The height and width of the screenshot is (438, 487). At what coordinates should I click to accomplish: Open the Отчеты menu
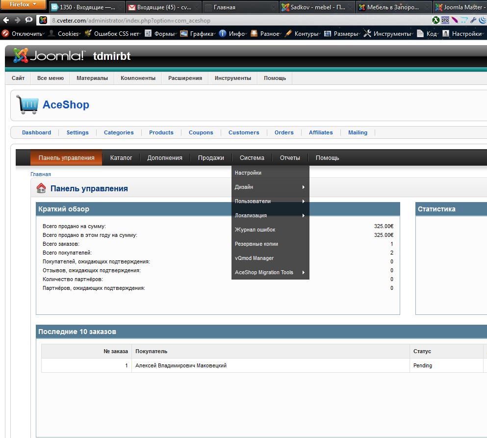pyautogui.click(x=290, y=158)
